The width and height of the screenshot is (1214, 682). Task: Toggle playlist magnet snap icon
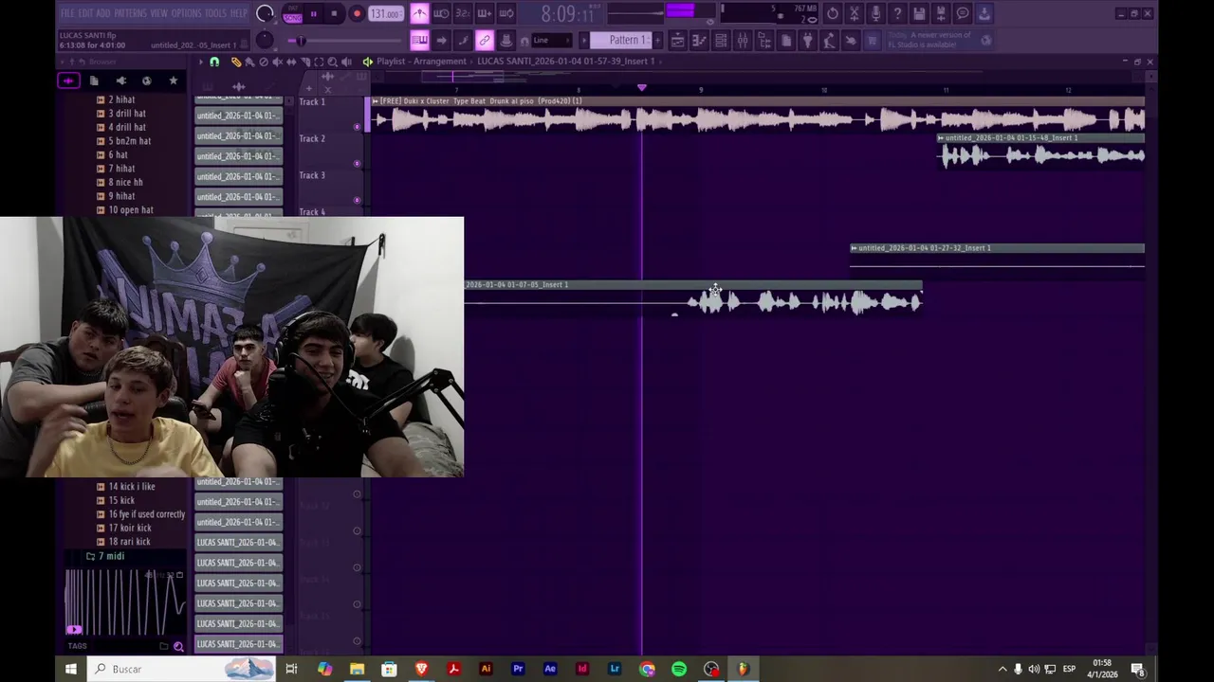click(214, 62)
